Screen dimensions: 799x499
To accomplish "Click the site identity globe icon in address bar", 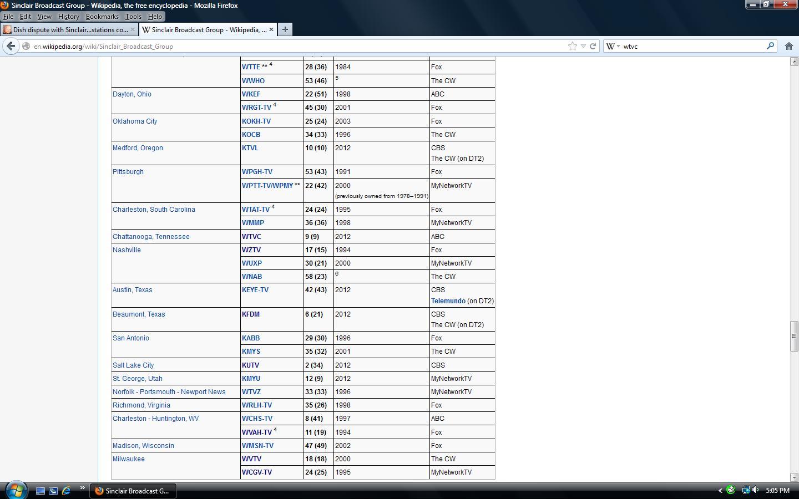I will coord(26,47).
